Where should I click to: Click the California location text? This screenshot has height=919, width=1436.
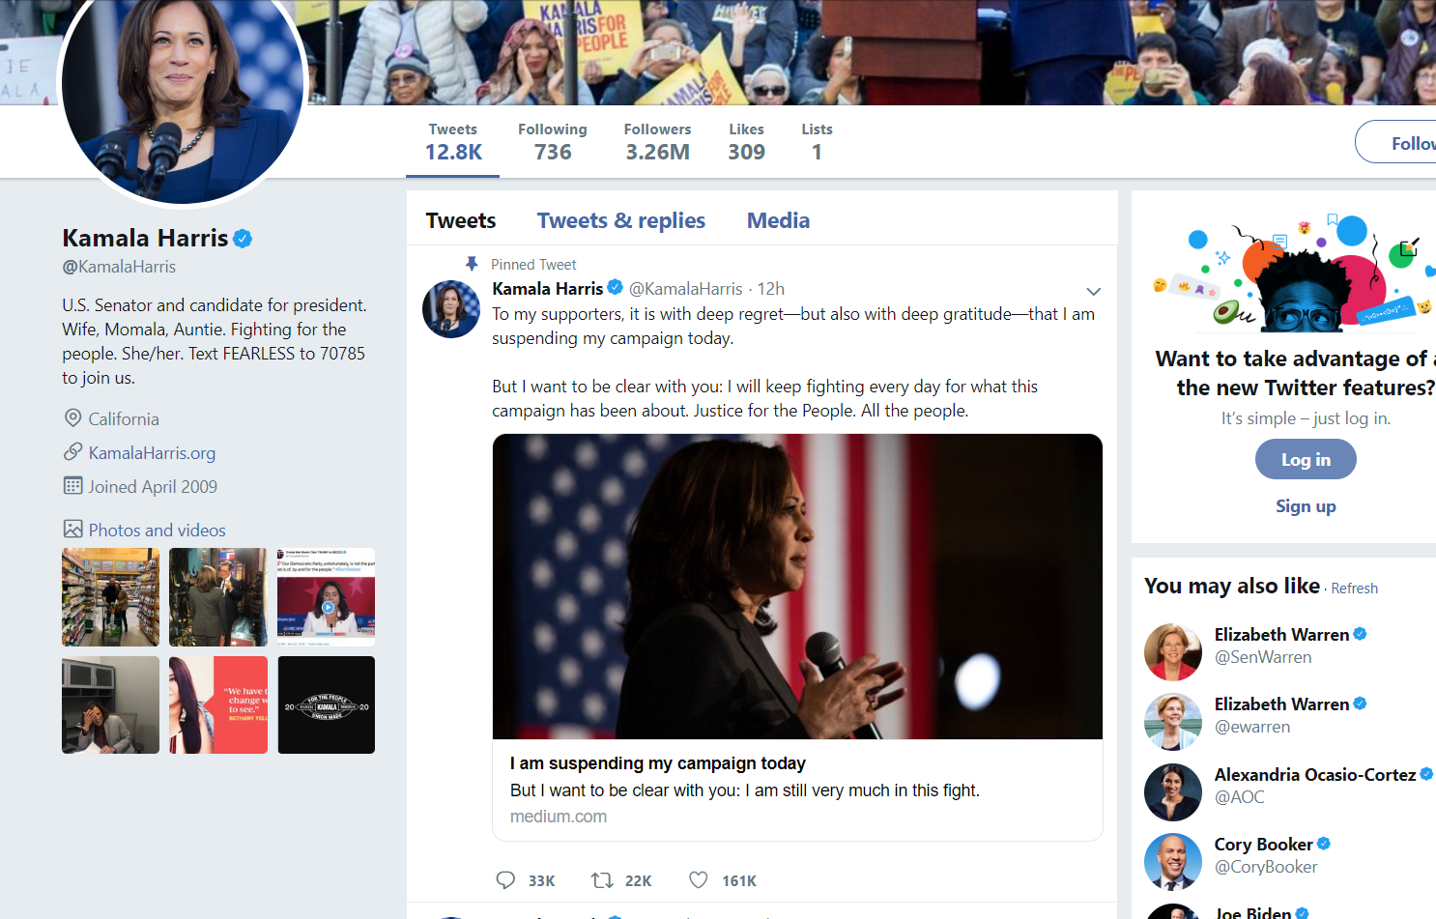pos(124,418)
